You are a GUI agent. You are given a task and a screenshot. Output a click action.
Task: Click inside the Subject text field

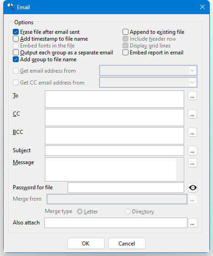tap(114, 151)
